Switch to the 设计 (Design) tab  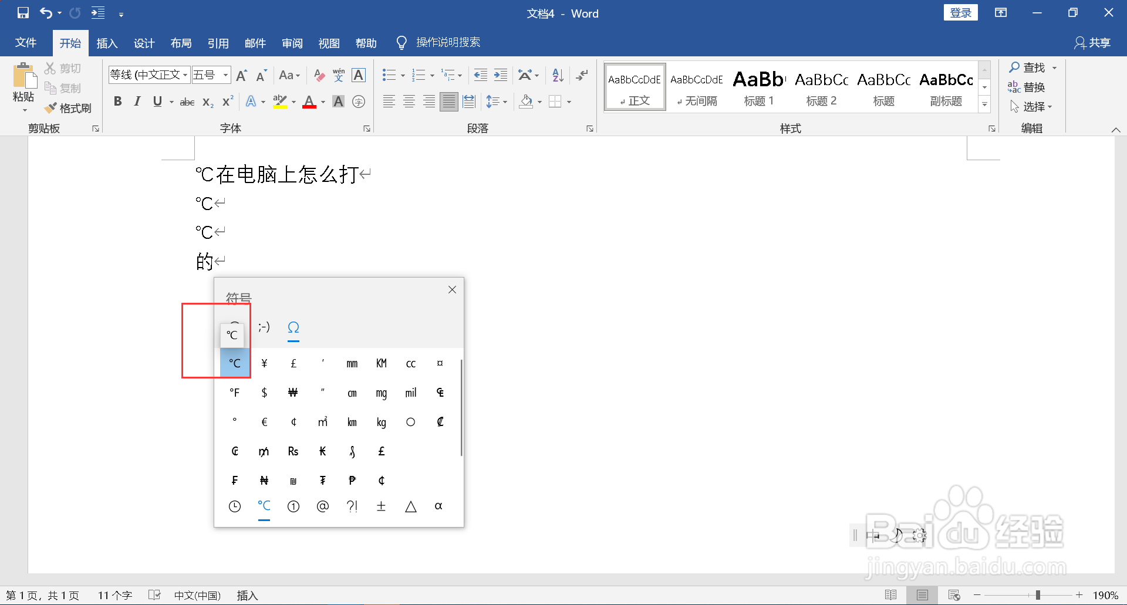(144, 43)
